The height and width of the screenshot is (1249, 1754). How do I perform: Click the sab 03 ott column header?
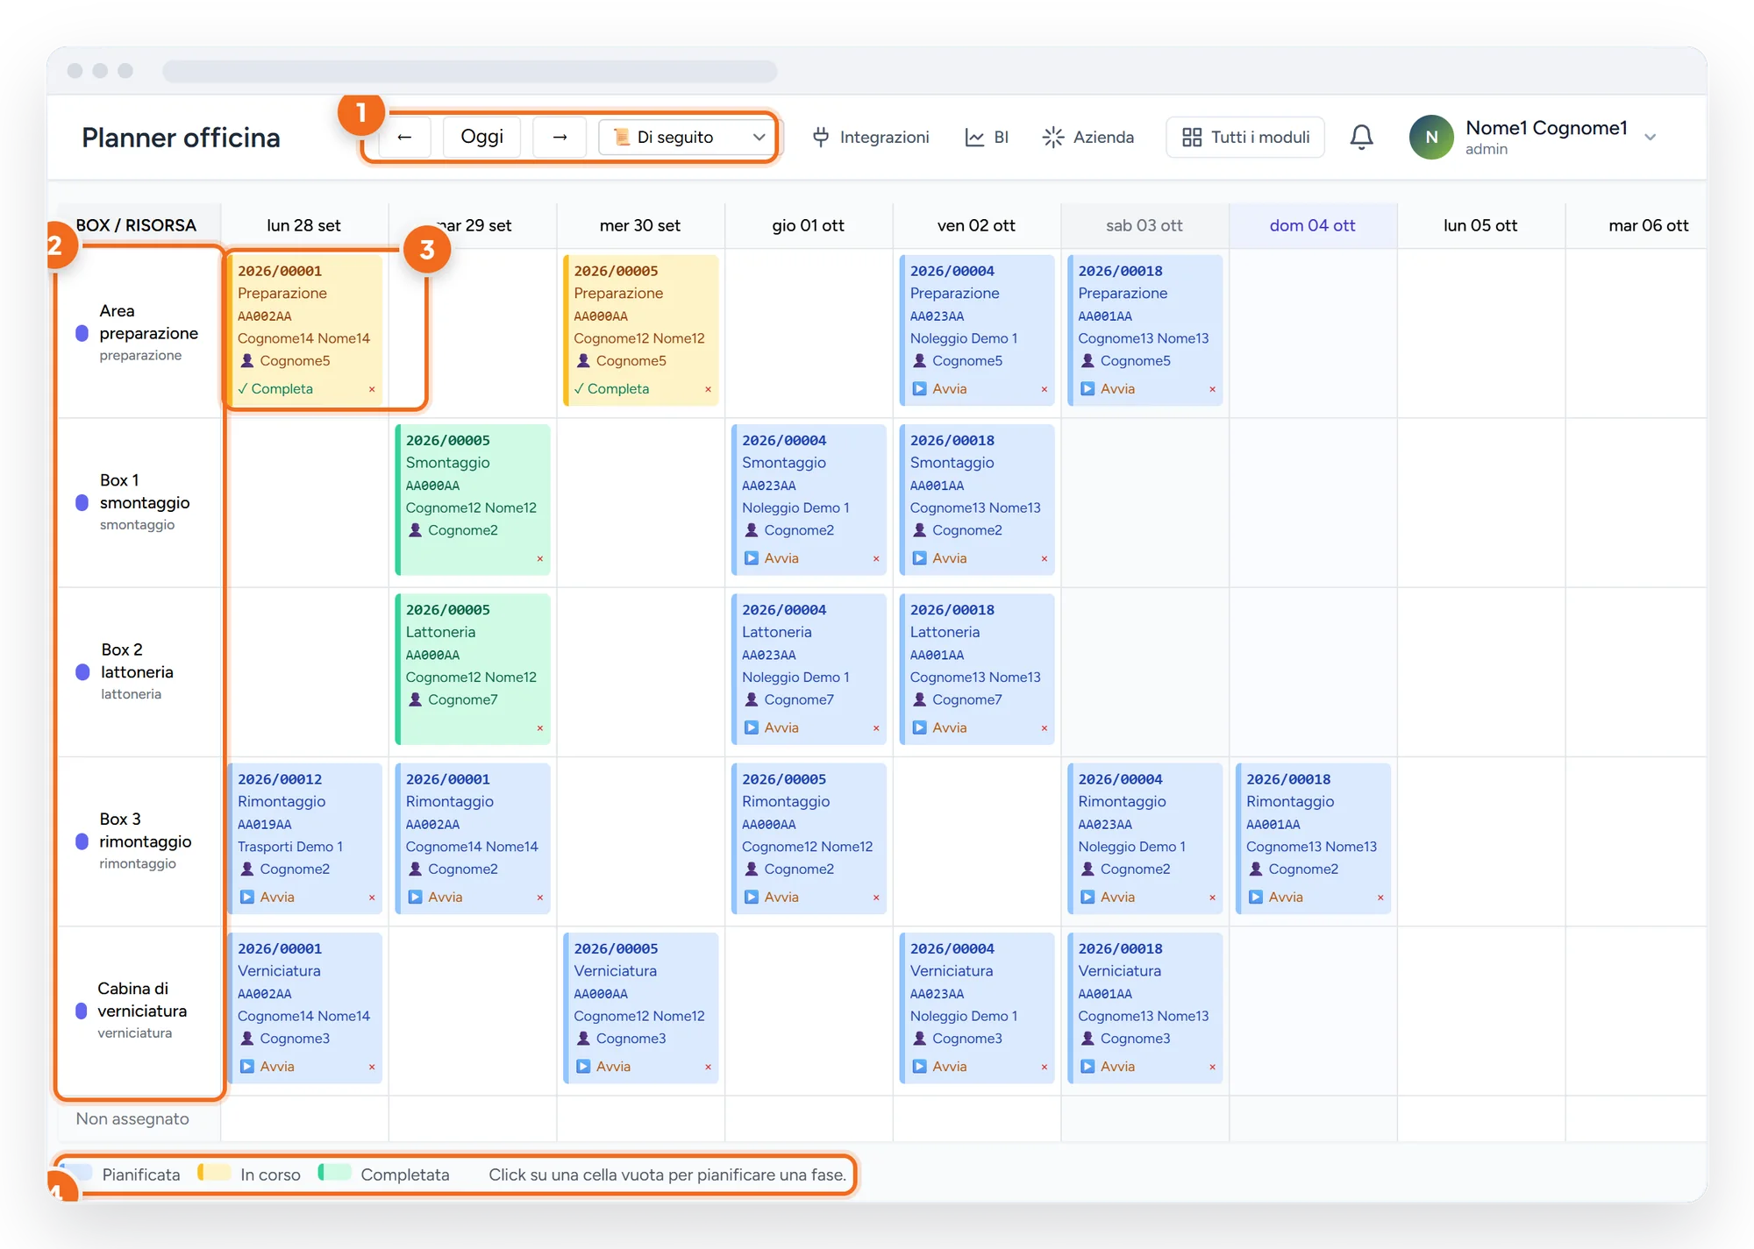click(1144, 225)
